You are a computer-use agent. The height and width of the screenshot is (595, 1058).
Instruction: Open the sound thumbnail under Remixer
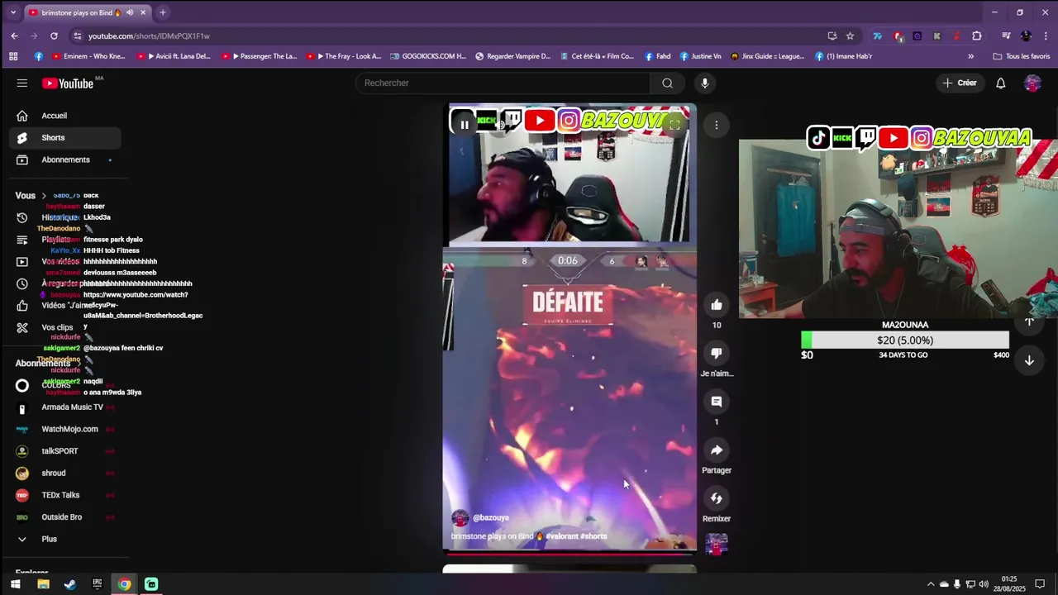(717, 544)
